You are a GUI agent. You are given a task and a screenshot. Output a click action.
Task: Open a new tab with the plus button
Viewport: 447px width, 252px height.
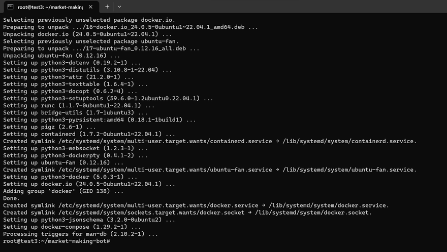tap(107, 7)
